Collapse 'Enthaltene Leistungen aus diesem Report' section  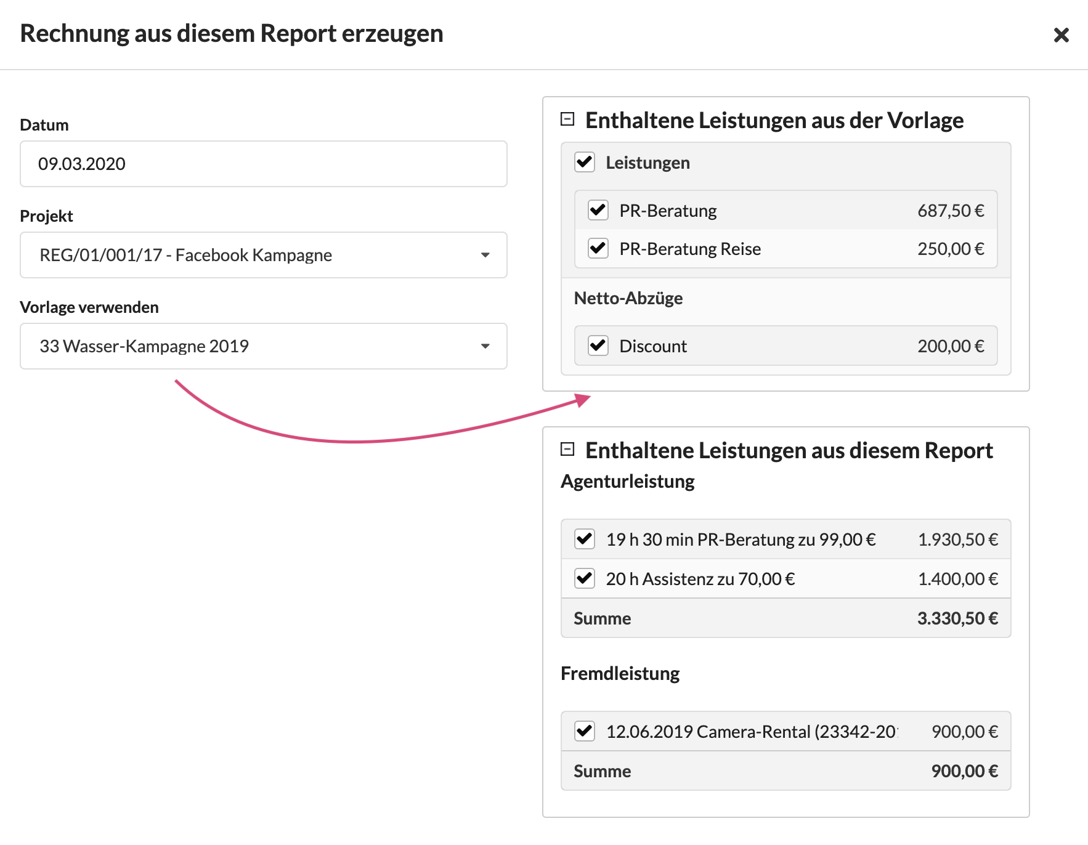[567, 449]
